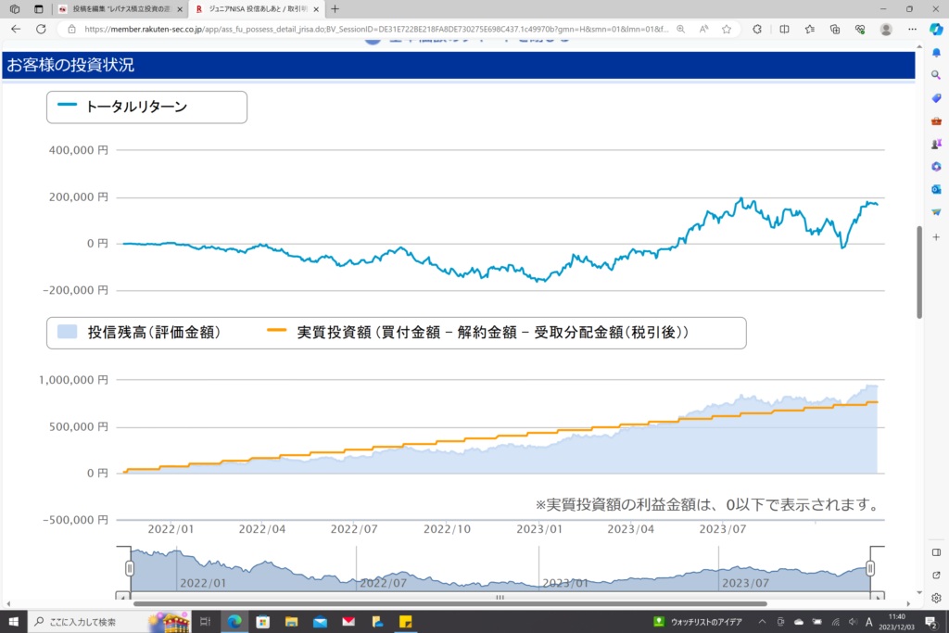
Task: Open the Copilot sidebar icon
Action: 936,29
